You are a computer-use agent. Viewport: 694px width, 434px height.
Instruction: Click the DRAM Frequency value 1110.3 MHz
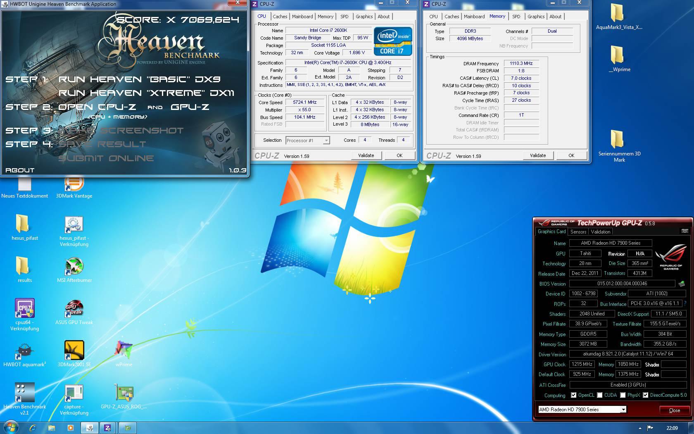click(521, 63)
